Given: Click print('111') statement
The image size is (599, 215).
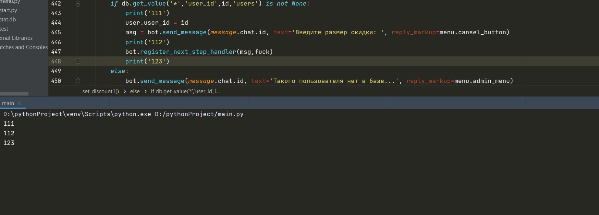Looking at the screenshot, I should 147,13.
